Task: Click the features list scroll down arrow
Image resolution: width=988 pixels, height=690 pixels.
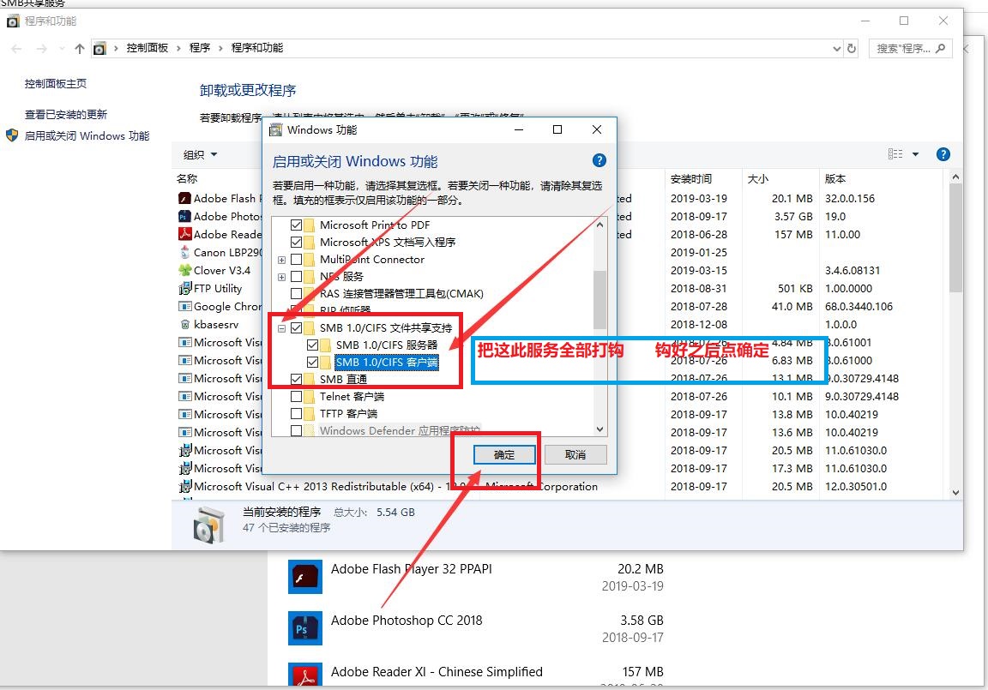Action: 599,429
